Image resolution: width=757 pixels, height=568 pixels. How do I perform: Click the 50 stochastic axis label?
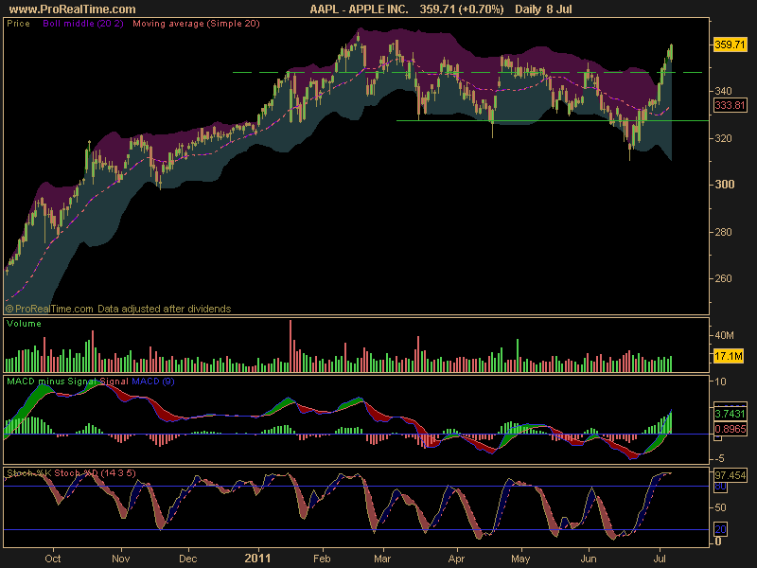[x=720, y=507]
